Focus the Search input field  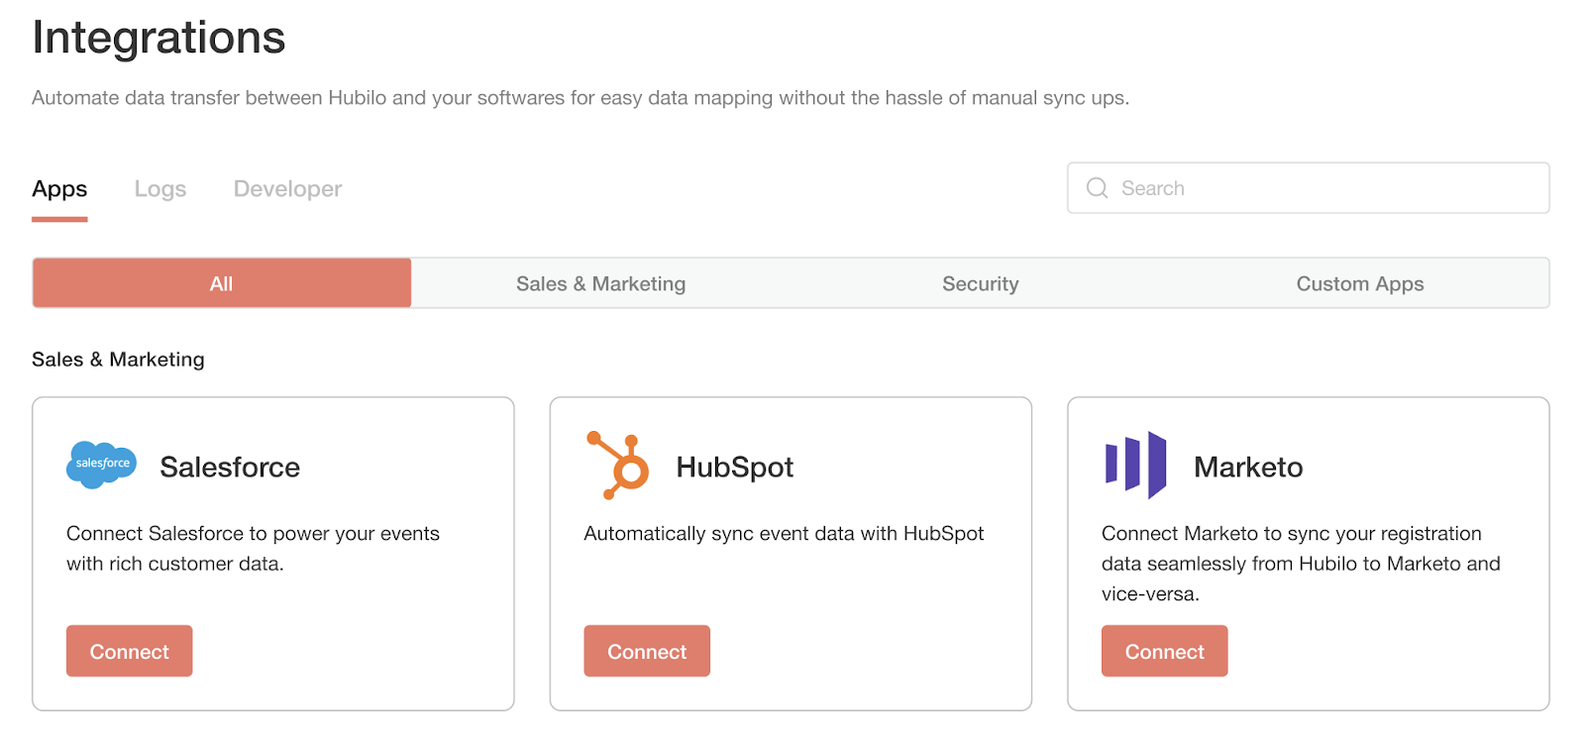tap(1309, 188)
